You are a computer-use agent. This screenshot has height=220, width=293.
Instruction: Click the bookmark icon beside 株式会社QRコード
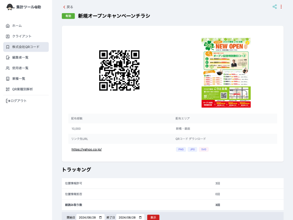pos(8,47)
